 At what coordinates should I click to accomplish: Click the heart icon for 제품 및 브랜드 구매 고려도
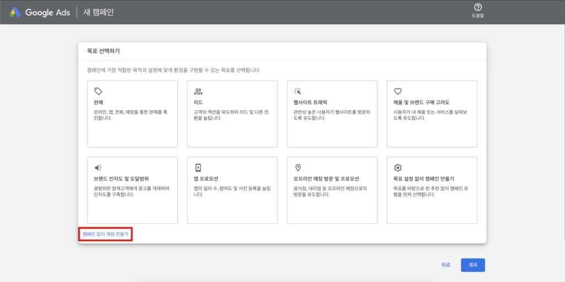(x=398, y=91)
